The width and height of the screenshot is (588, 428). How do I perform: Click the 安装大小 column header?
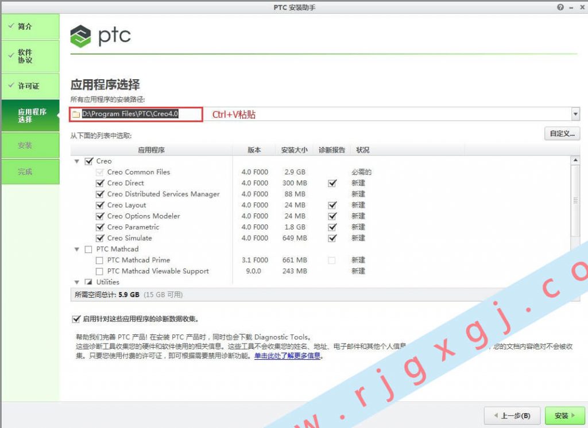[295, 150]
